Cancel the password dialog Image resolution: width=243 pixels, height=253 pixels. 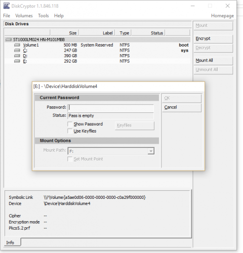tap(182, 107)
